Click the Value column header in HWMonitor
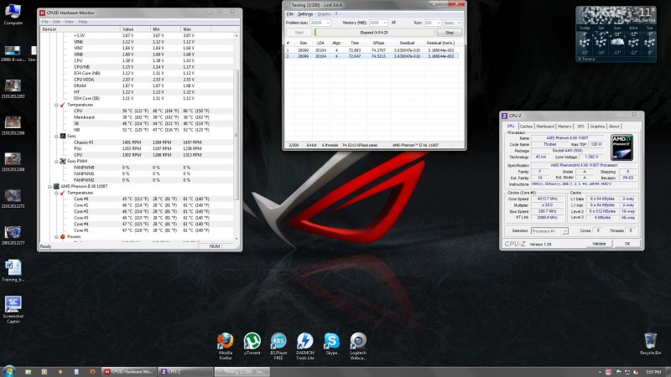Viewport: 671px width, 377px height. click(135, 29)
